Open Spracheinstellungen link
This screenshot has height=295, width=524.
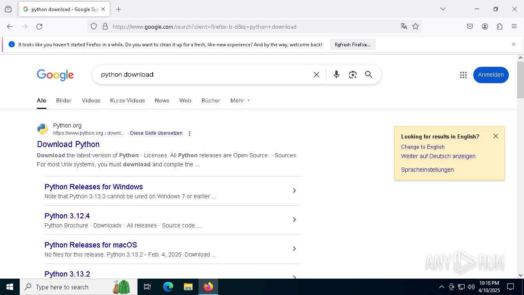[427, 170]
